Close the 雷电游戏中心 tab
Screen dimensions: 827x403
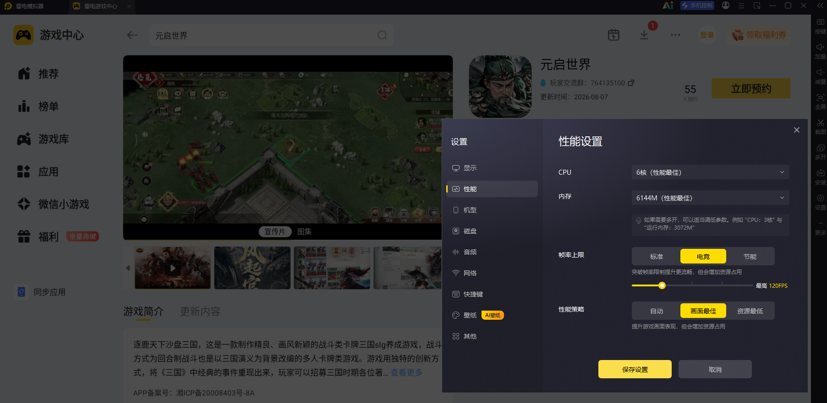pos(129,6)
